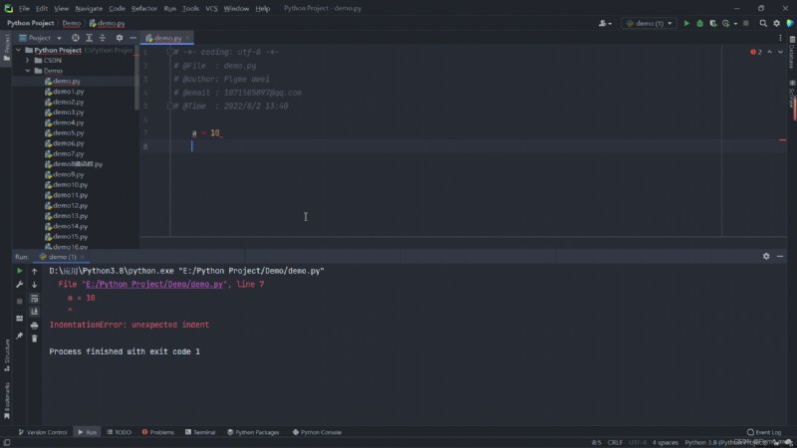Open Run window settings gear
Viewport: 797px width, 448px height.
(766, 257)
